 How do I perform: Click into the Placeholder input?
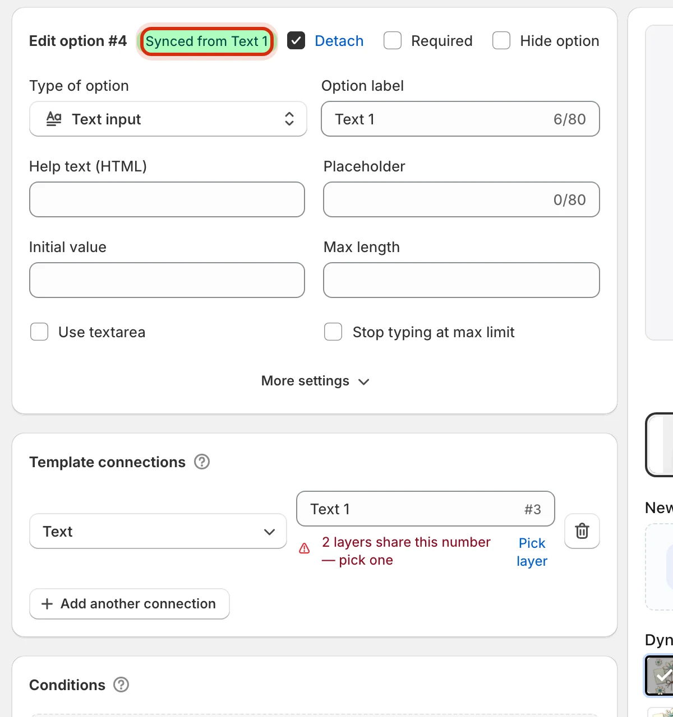pyautogui.click(x=462, y=199)
